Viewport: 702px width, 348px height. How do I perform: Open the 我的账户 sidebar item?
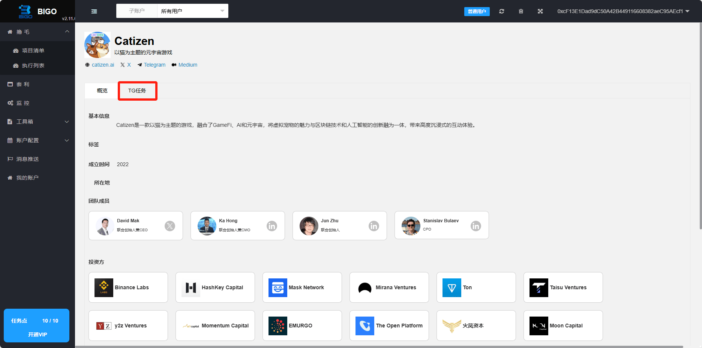pos(37,178)
